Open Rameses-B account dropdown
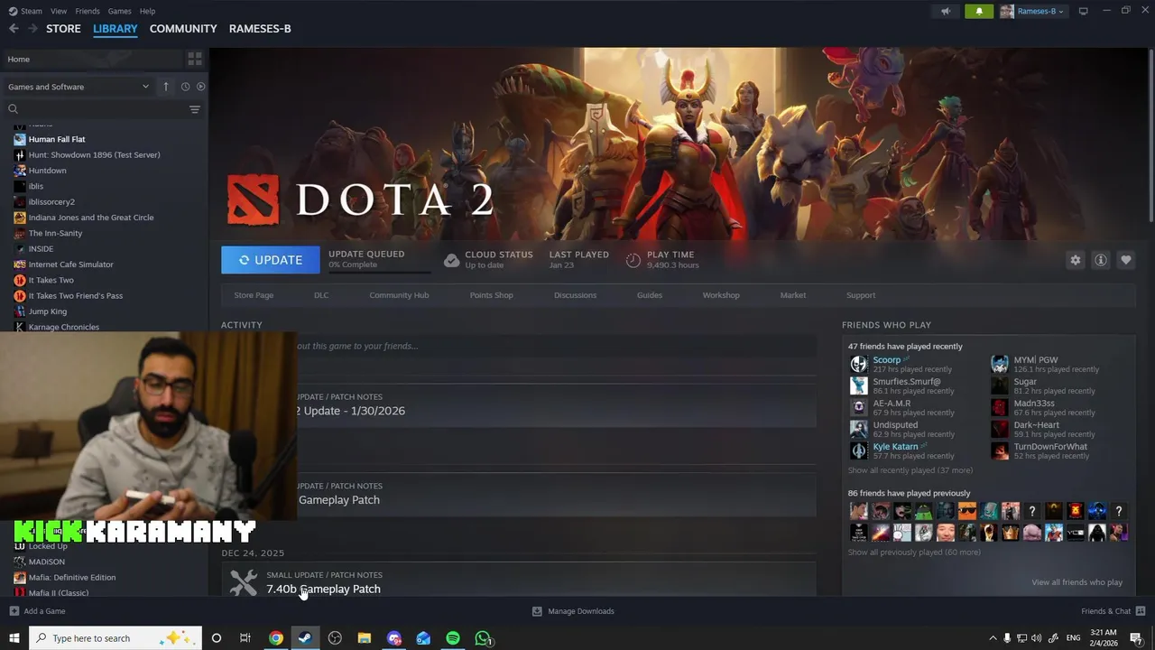 coord(1032,11)
